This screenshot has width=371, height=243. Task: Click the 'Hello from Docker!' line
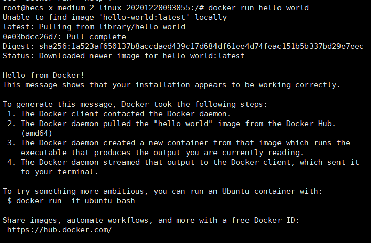(43, 75)
